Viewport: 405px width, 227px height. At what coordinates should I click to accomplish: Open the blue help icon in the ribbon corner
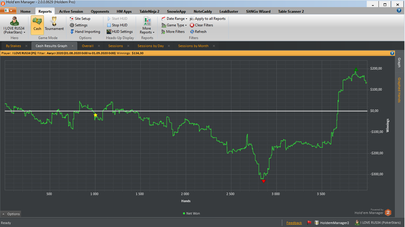pos(399,10)
